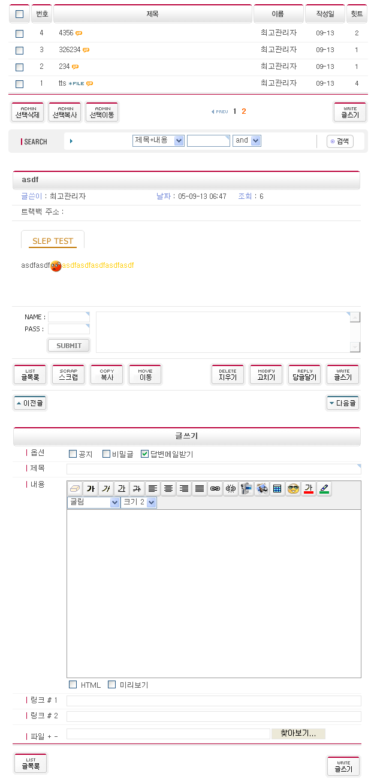The image size is (377, 780).
Task: Toggle bold text in the editor toolbar
Action: coord(91,489)
